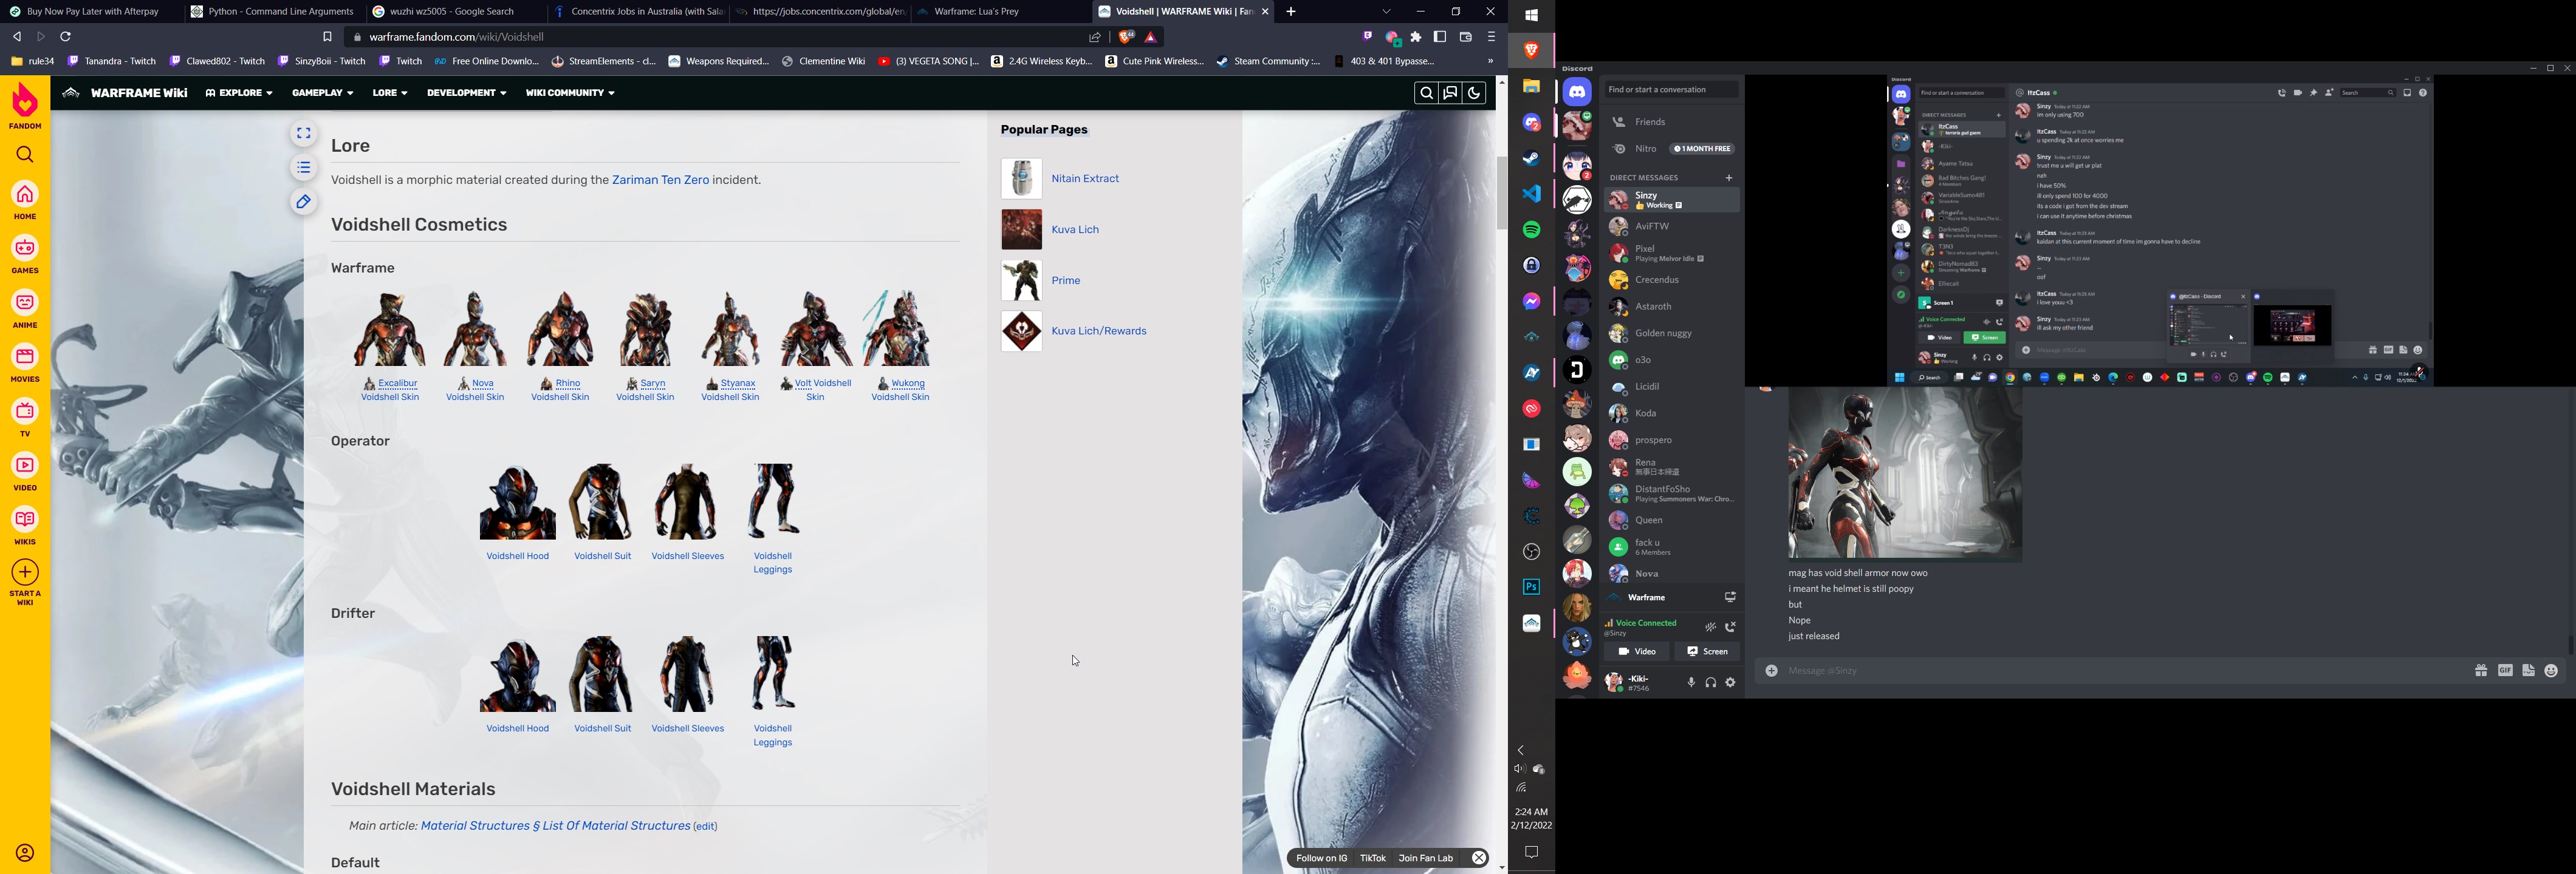Open search in the Fandom yellow sidebar
This screenshot has height=874, width=2576.
(25, 155)
